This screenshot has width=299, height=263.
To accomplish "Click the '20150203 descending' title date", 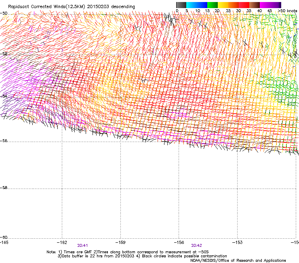I will 111,7.
